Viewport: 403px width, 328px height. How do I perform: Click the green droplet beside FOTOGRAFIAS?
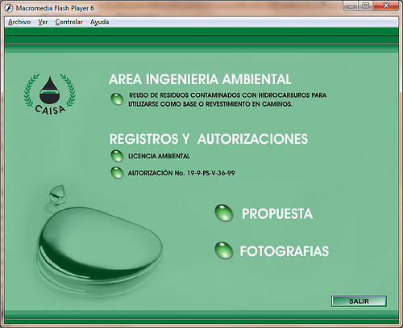pyautogui.click(x=224, y=250)
